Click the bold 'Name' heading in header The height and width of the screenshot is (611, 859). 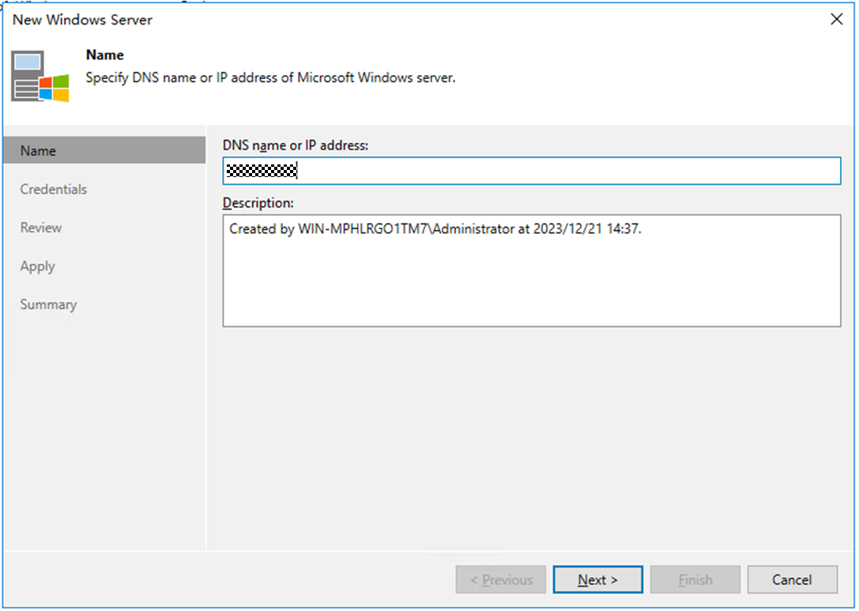(104, 55)
